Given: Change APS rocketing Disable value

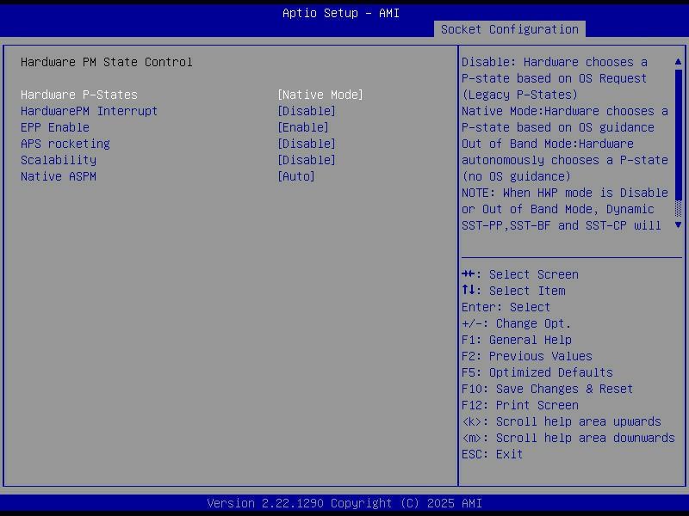Looking at the screenshot, I should 307,144.
